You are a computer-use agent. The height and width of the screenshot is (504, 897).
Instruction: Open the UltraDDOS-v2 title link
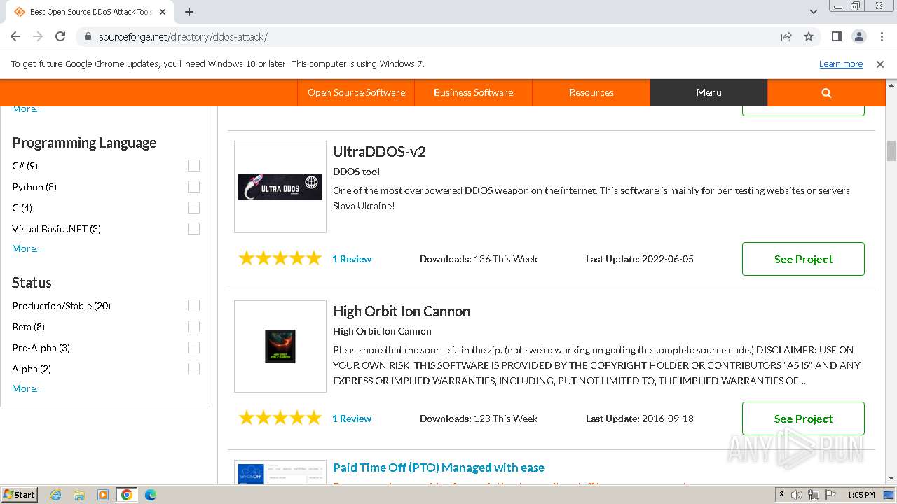point(379,151)
